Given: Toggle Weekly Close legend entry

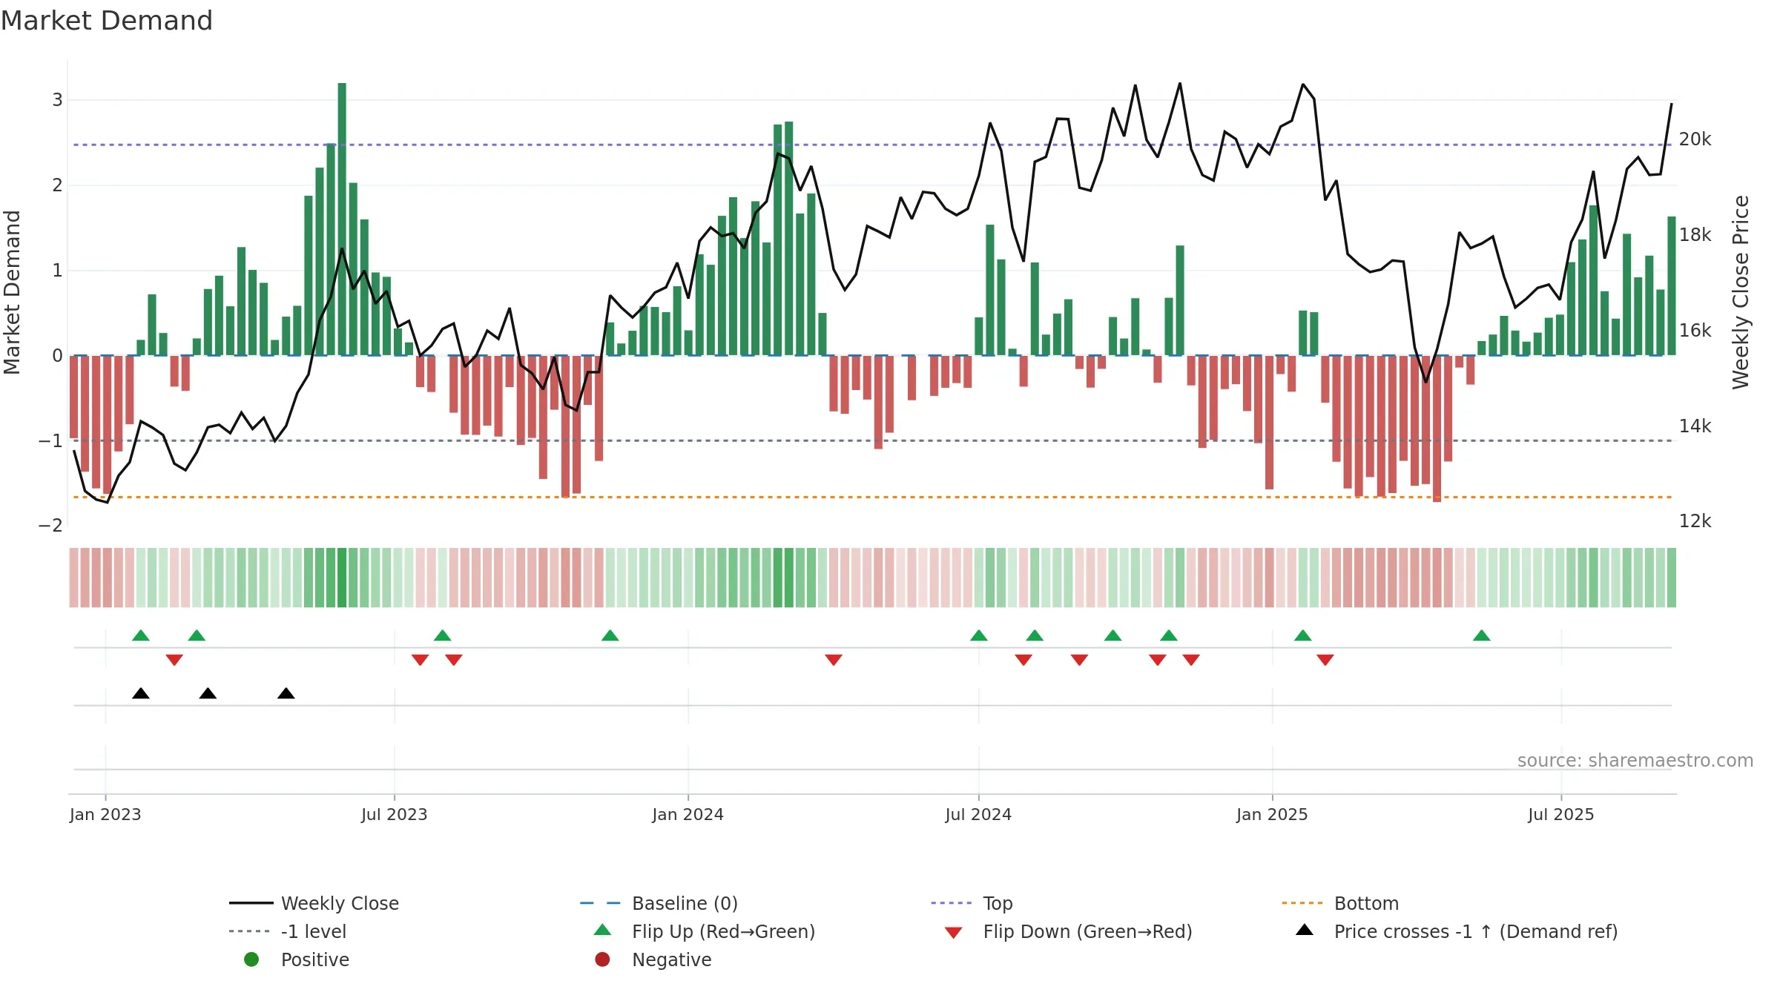Looking at the screenshot, I should pos(314,903).
